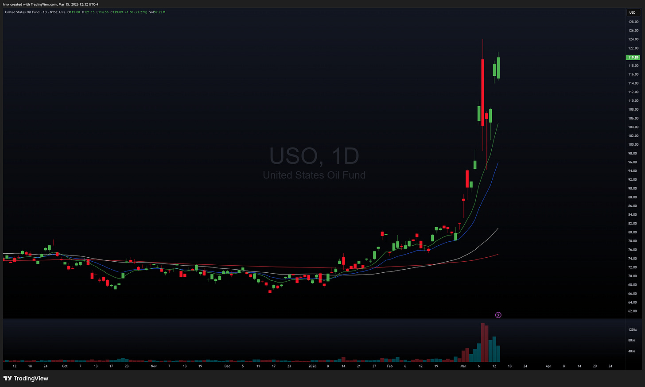This screenshot has height=387, width=645.
Task: Click the Dec label on time axis
Action: pyautogui.click(x=227, y=366)
